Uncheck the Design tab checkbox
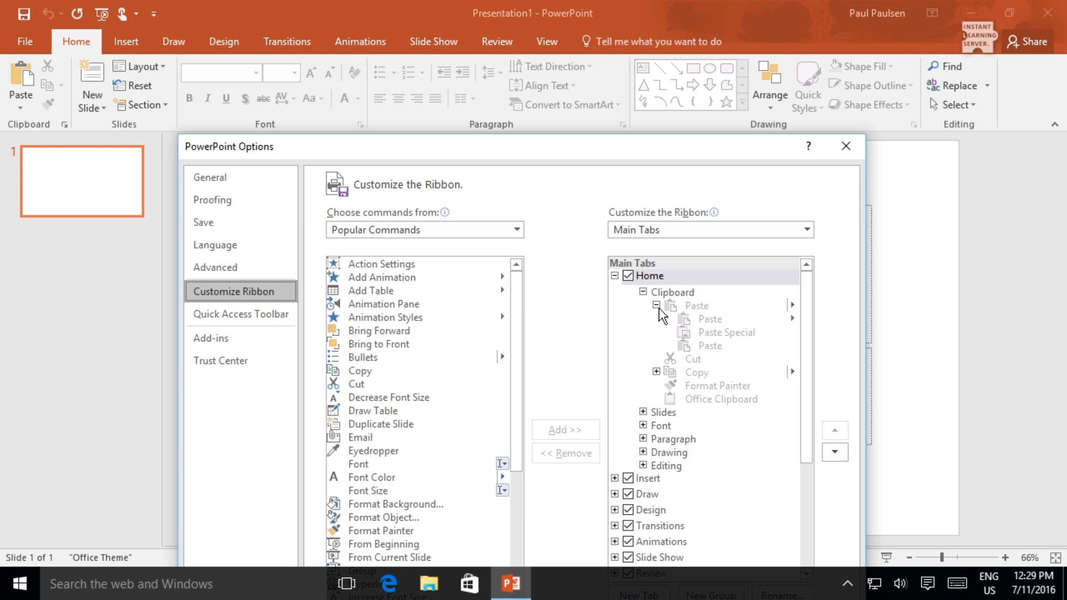Screen dimensions: 1067x600 tap(628, 509)
